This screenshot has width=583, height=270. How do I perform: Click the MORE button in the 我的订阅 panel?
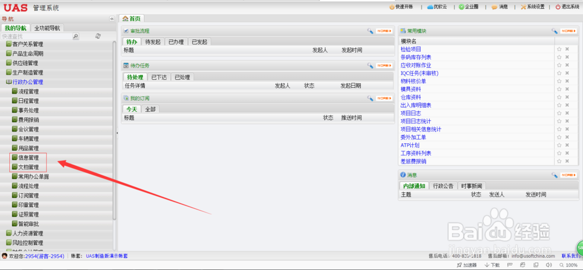pos(384,98)
